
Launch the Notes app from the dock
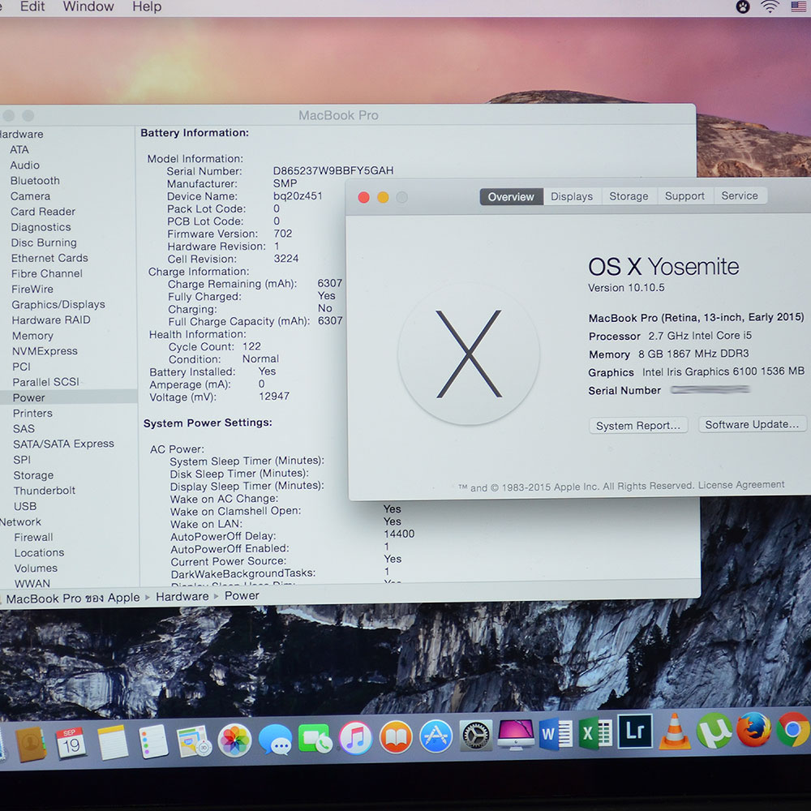tap(112, 742)
